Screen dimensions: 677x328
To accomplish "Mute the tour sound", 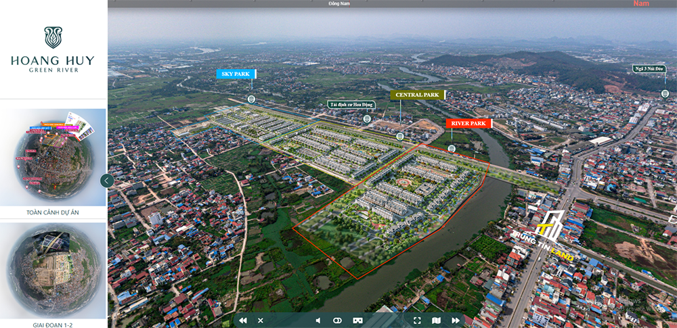I will point(318,320).
